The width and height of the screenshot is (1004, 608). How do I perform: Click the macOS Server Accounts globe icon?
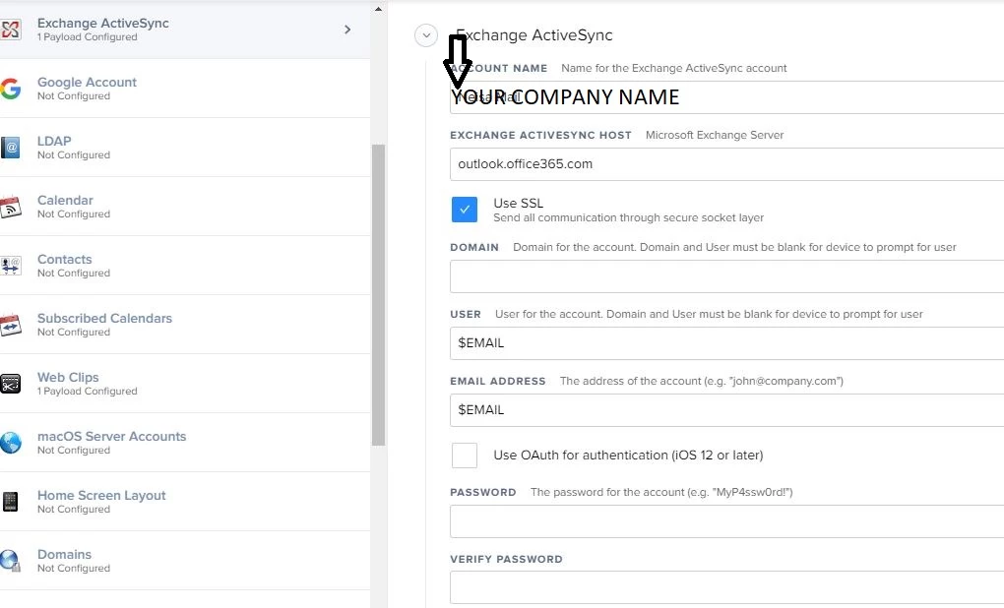(10, 443)
